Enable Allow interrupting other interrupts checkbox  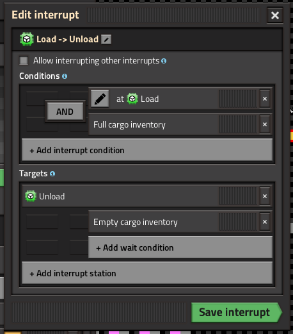click(24, 60)
